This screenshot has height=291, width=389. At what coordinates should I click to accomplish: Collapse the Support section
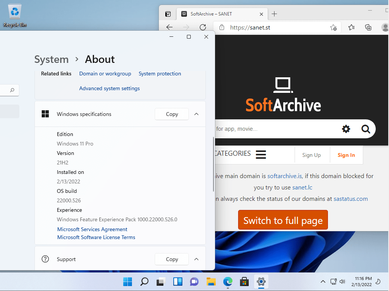(196, 259)
